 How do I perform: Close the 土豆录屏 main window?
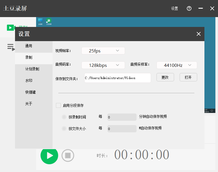212,8
